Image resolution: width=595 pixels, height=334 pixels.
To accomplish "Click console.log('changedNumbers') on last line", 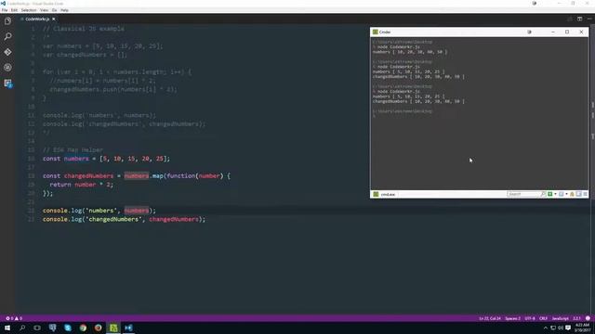I will pos(124,219).
